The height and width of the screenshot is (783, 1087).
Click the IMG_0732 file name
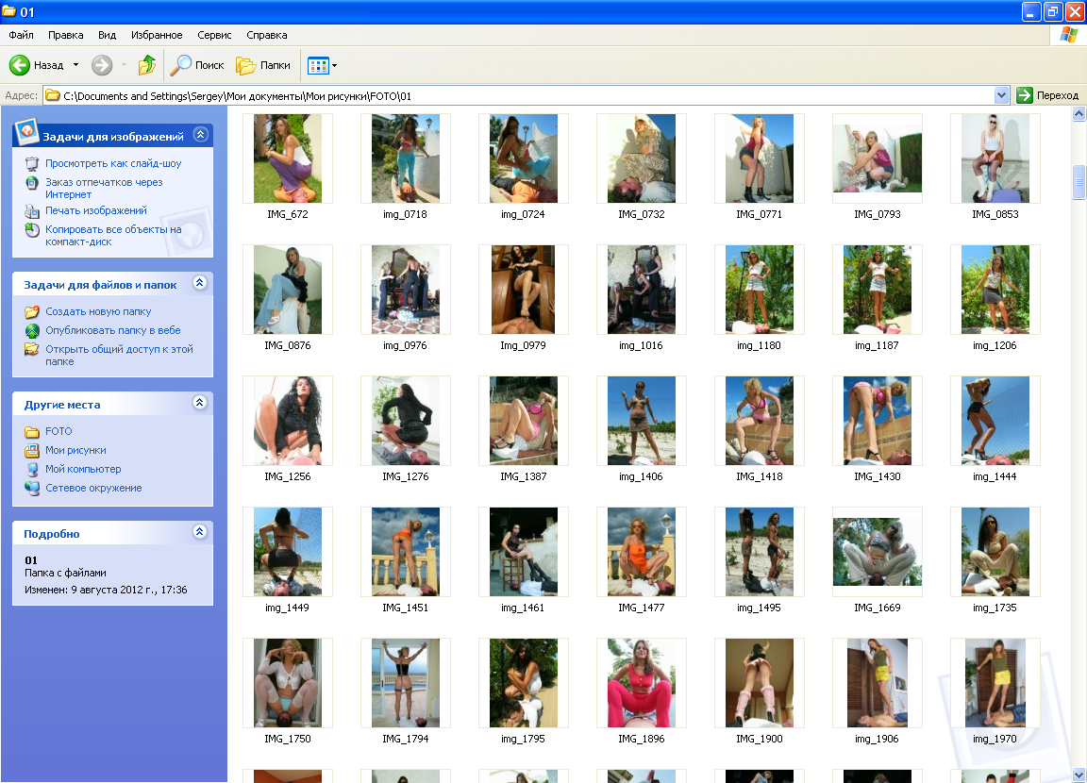click(x=642, y=215)
